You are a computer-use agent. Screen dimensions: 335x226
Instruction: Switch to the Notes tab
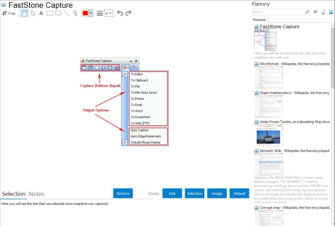point(37,194)
